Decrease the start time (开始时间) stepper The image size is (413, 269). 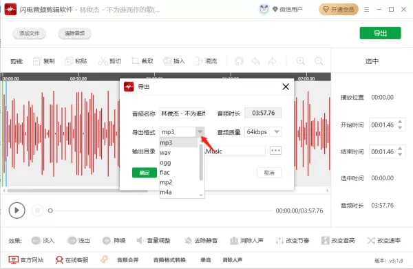click(400, 128)
